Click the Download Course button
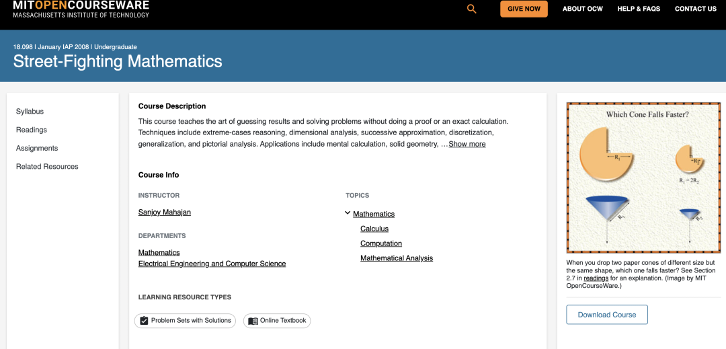The image size is (726, 349). pyautogui.click(x=606, y=315)
